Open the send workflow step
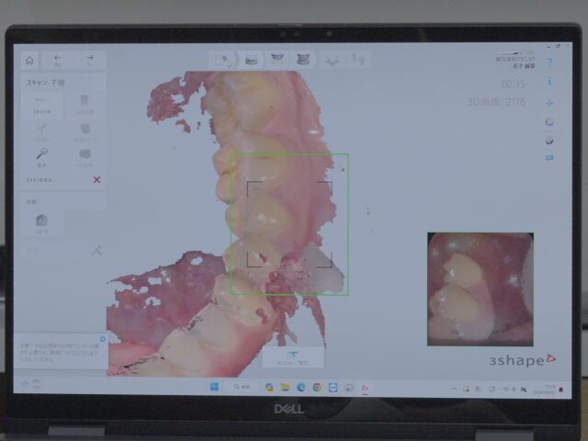Screen dimensions: 588x441 point(358,60)
